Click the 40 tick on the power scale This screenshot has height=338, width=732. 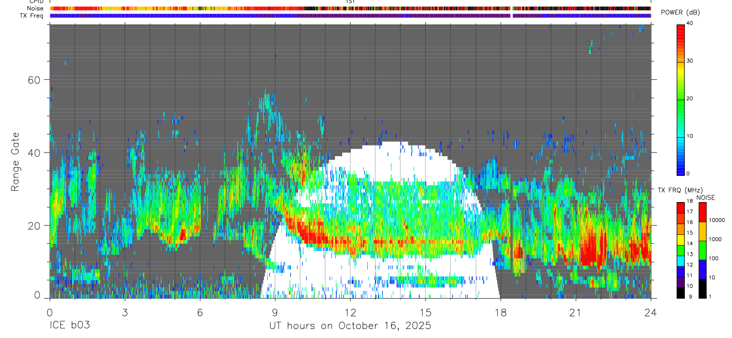691,23
